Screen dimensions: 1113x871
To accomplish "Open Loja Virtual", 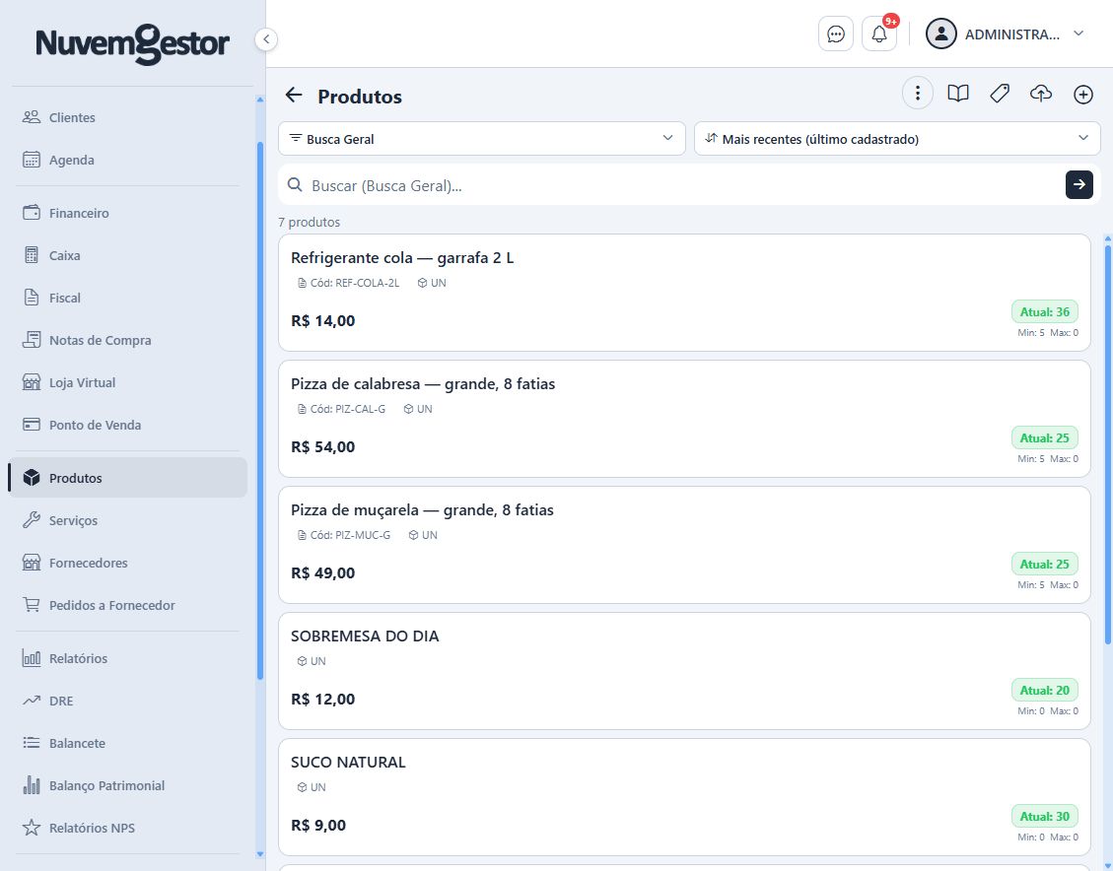I will pos(128,383).
